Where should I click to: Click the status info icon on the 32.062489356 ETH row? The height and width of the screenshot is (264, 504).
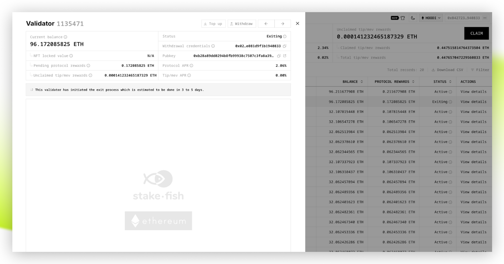pos(450,192)
